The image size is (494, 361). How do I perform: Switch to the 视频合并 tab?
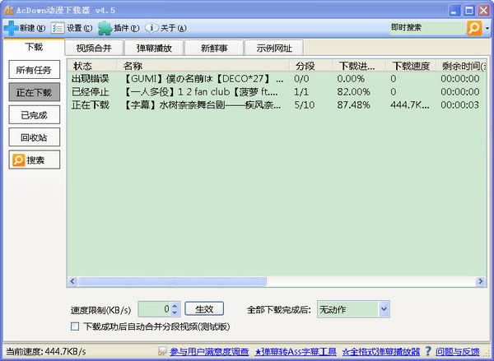(x=94, y=49)
